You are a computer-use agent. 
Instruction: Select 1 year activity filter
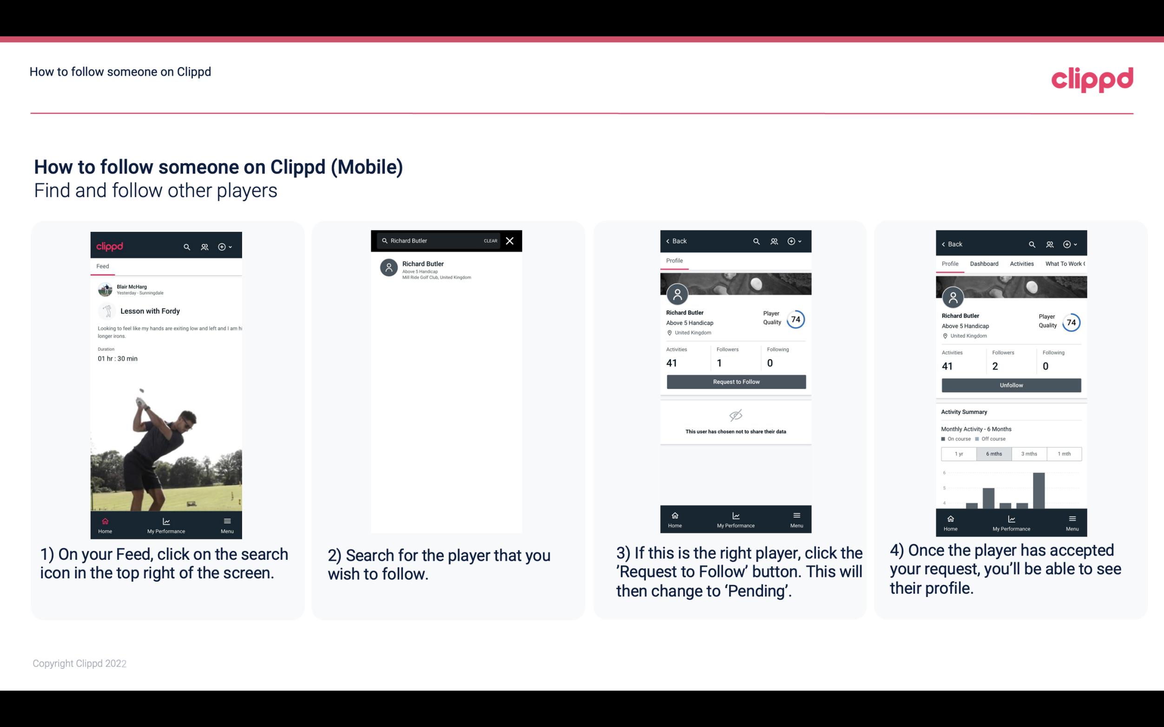tap(958, 454)
